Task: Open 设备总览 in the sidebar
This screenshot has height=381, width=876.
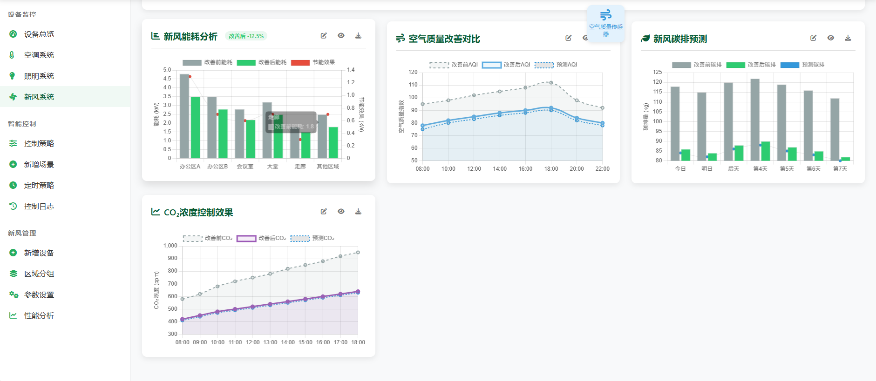Action: (39, 34)
